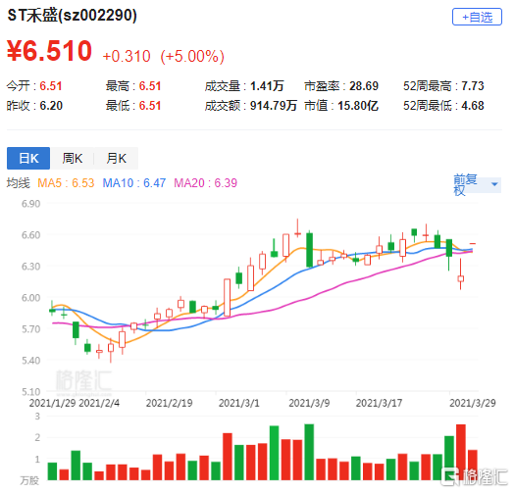This screenshot has height=493, width=514.
Task: Expand the 前复权 dropdown
Action: 477,184
